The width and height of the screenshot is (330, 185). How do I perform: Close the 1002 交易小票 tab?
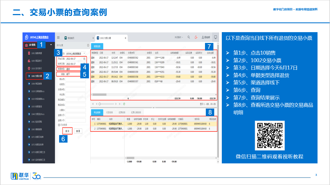click(x=126, y=38)
